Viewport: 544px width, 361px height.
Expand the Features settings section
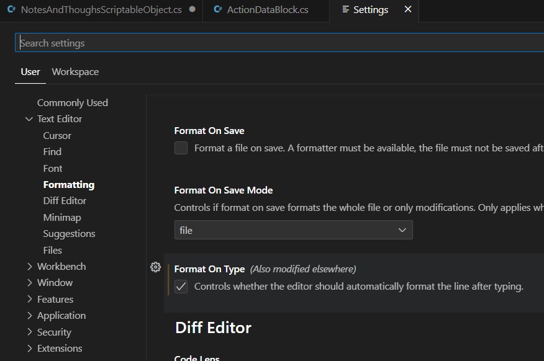tap(29, 300)
